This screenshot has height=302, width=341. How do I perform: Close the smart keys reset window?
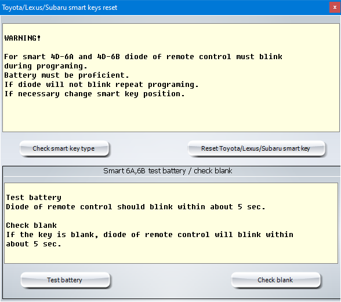click(335, 8)
